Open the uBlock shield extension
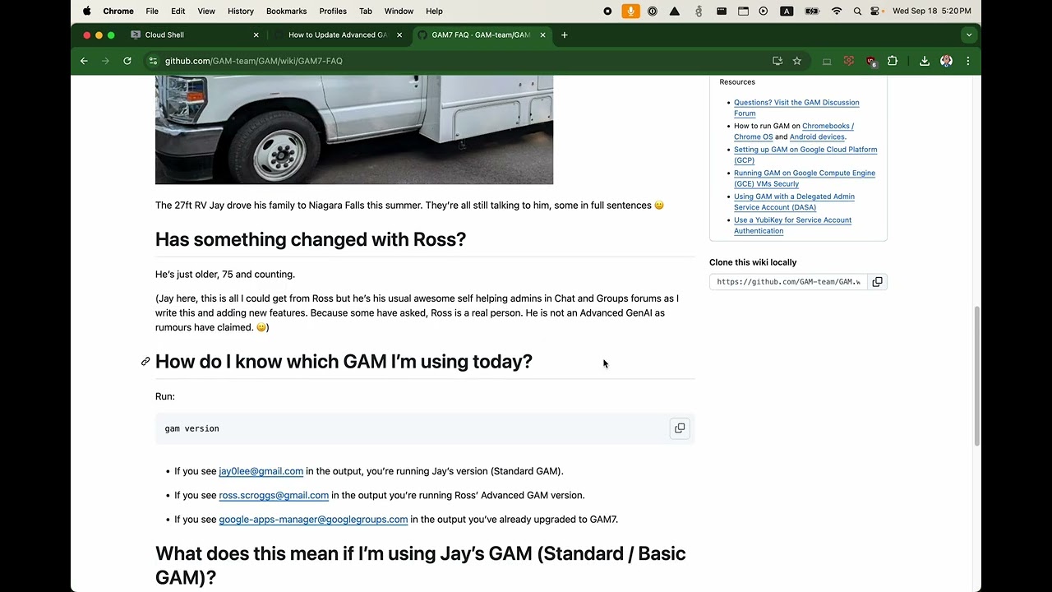The image size is (1052, 592). [871, 61]
